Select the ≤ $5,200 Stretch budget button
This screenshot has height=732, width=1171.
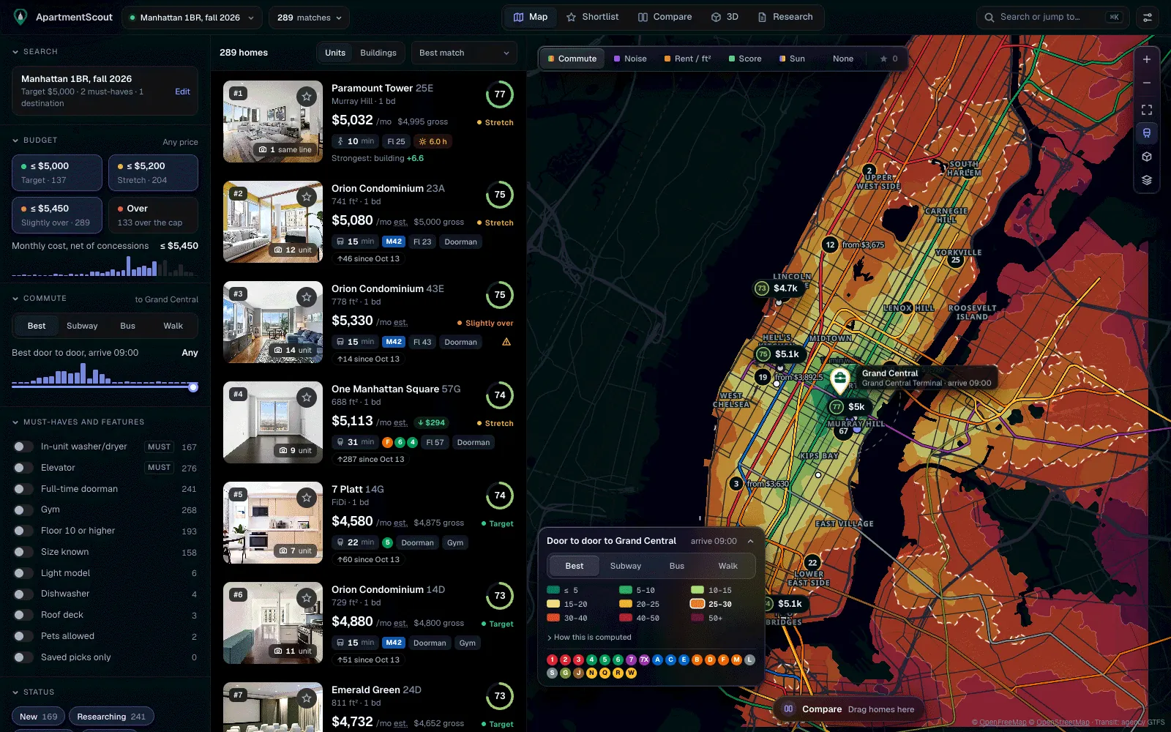(x=153, y=173)
